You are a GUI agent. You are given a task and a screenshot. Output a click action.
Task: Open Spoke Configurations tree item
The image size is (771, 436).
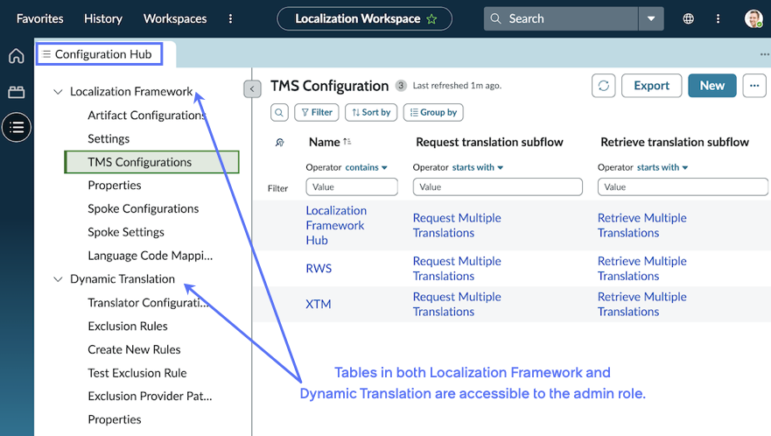click(x=144, y=208)
